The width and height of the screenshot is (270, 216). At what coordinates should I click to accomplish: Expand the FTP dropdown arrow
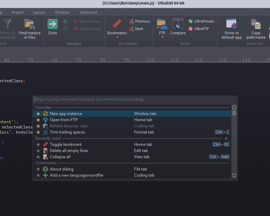point(162,37)
